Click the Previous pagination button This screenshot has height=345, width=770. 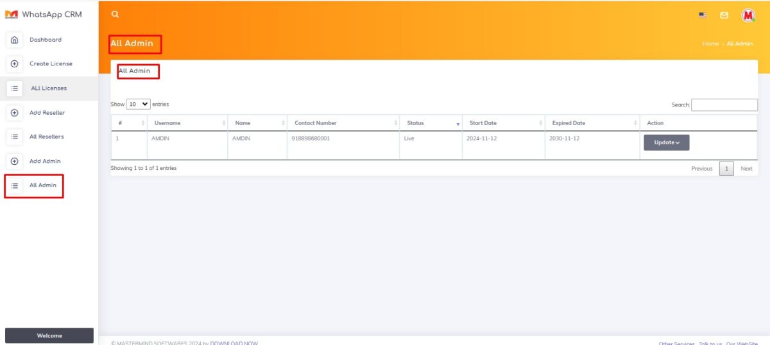point(701,169)
